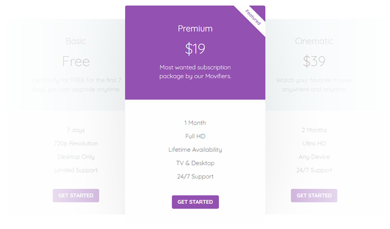Choose Get Started for Cinematic plan

314,195
